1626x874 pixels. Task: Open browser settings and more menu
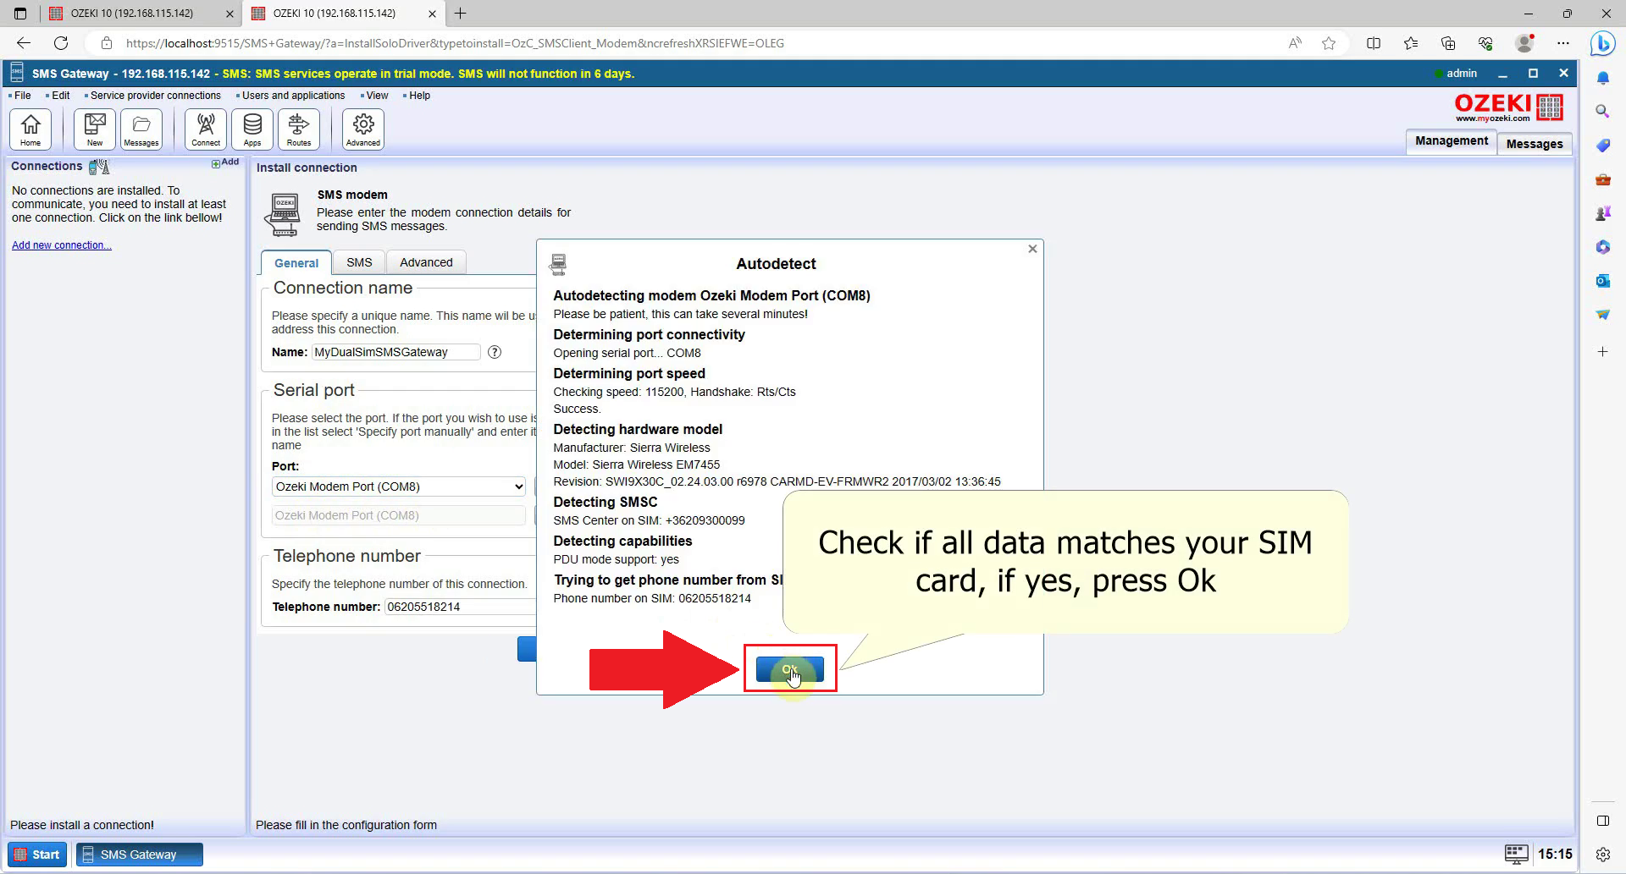point(1563,43)
